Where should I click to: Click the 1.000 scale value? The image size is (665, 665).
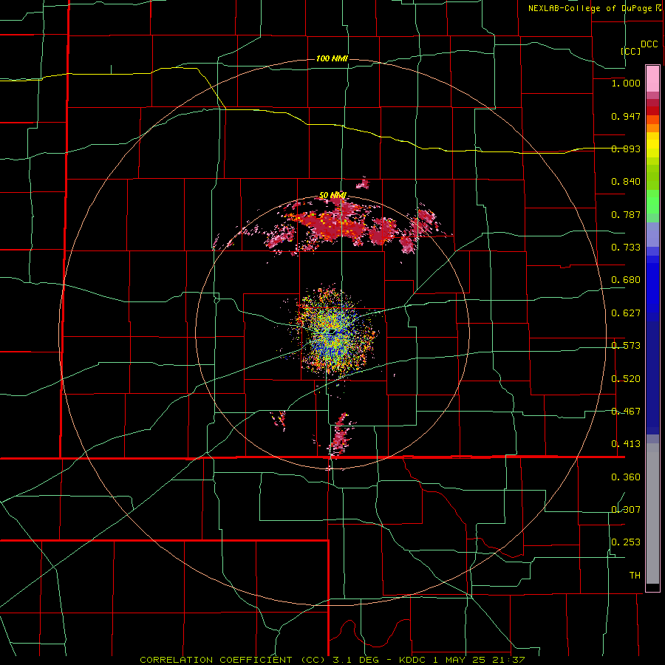point(626,83)
